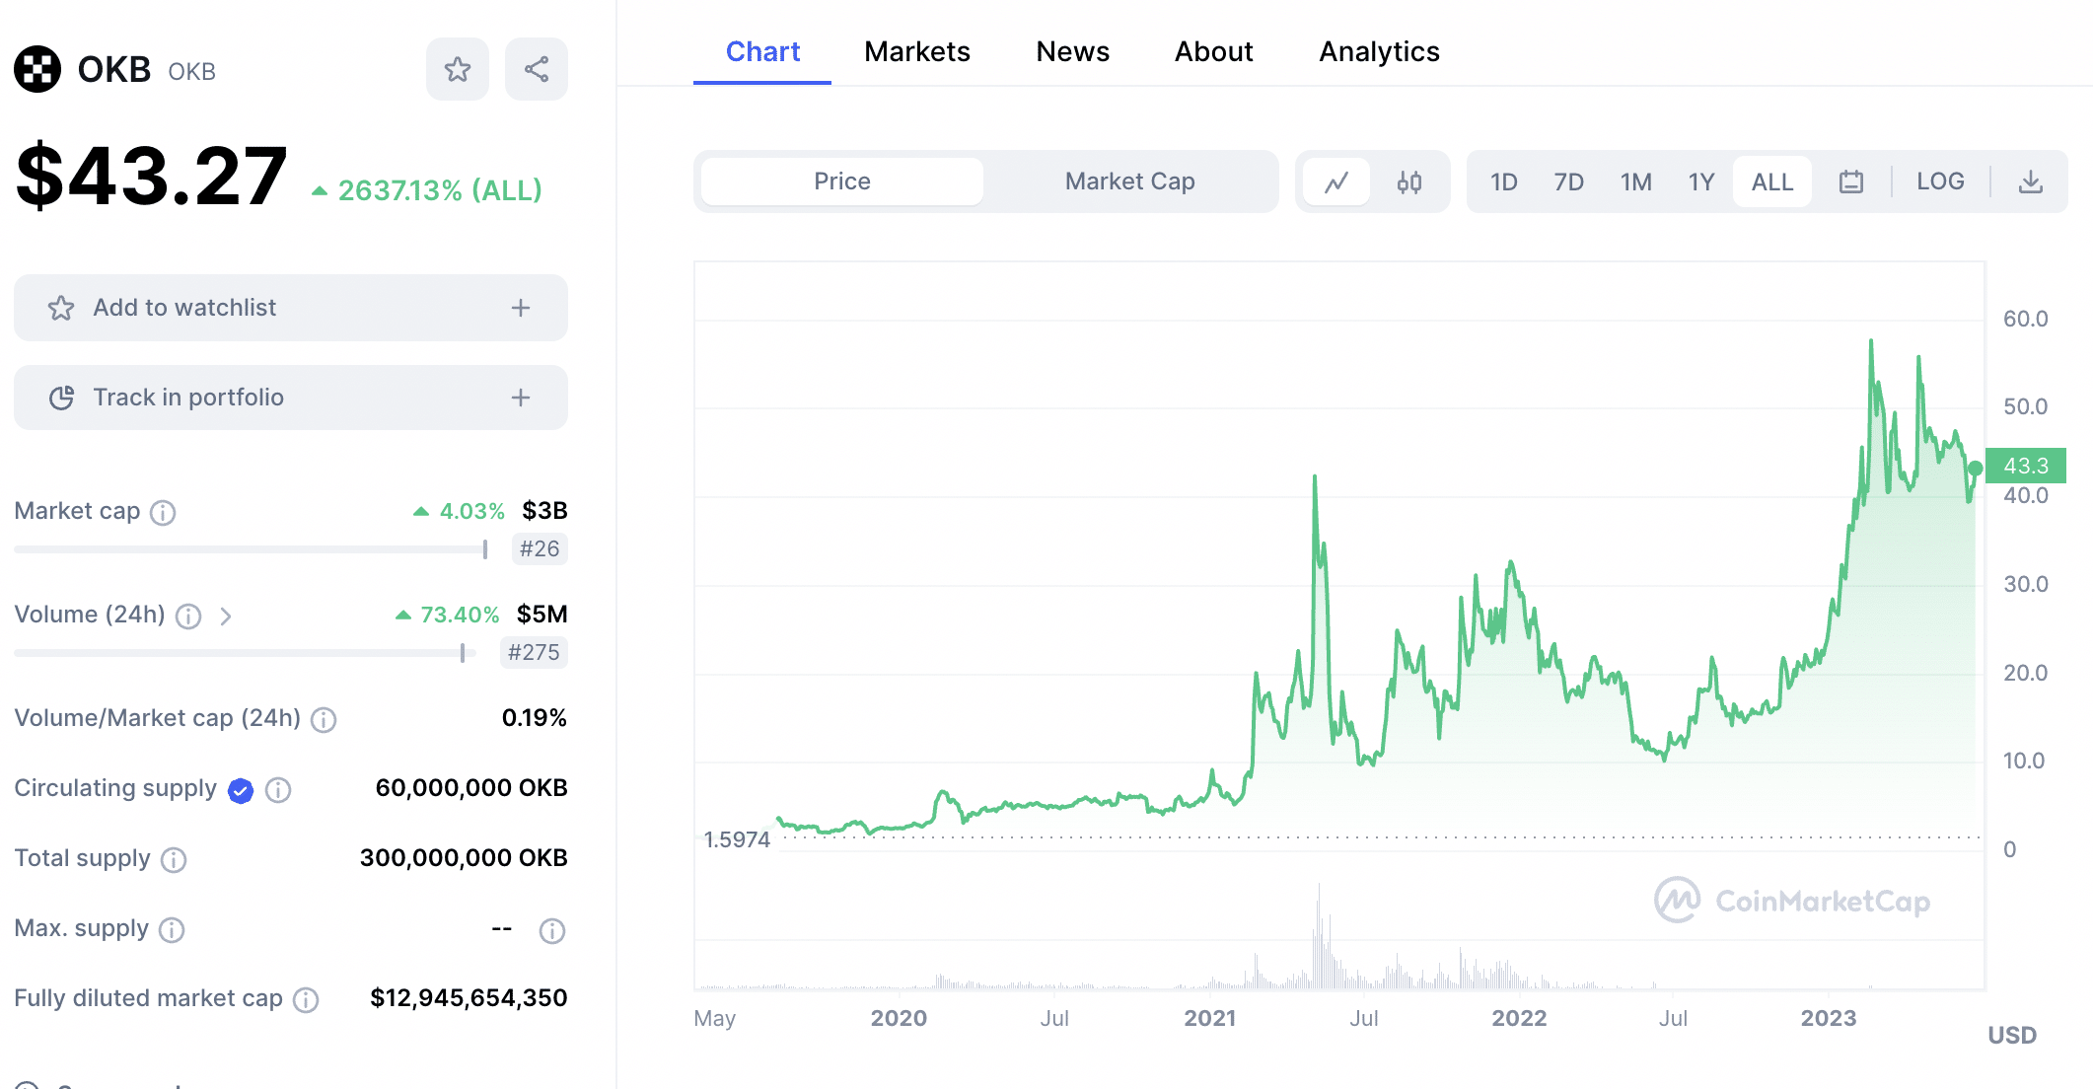Show Total supply info icon

(174, 860)
